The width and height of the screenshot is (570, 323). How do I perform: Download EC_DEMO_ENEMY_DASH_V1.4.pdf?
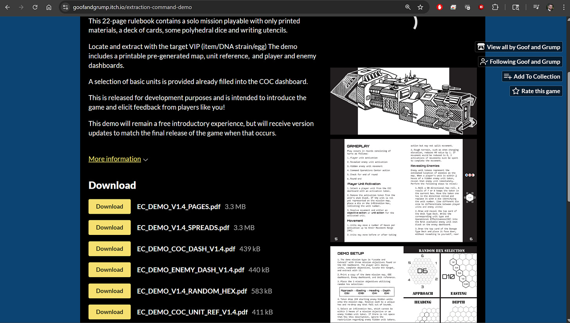[x=110, y=270]
